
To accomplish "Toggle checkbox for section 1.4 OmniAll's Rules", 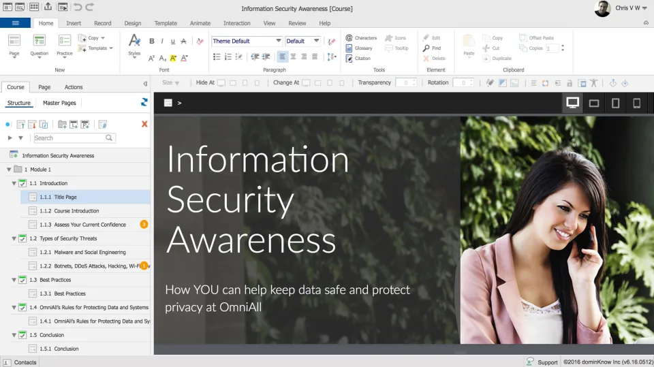I will coord(22,307).
